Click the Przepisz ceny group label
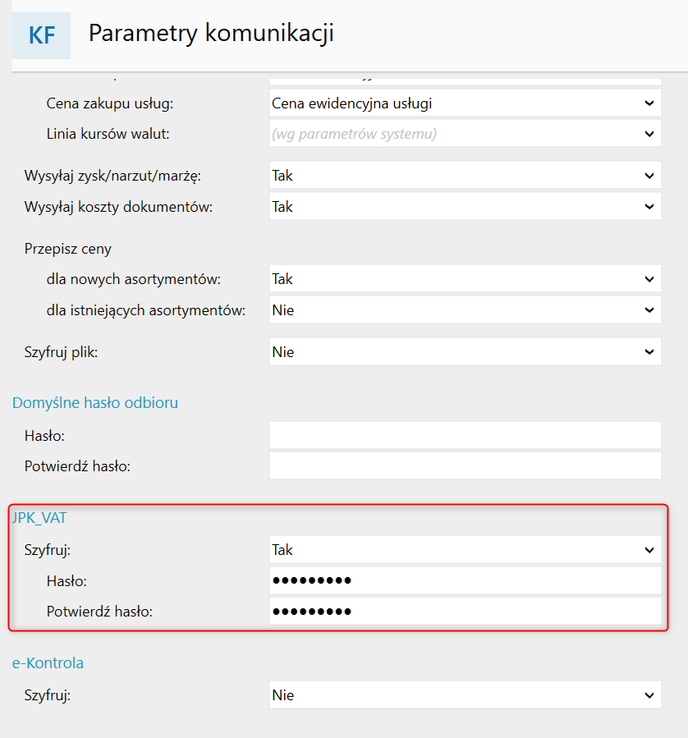This screenshot has width=688, height=738. click(68, 248)
